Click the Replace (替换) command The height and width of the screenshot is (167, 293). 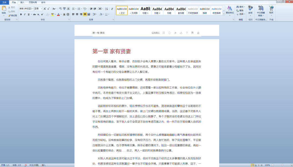point(240,11)
